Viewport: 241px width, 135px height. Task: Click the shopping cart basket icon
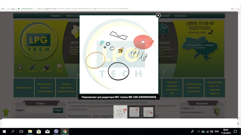[x=217, y=111]
